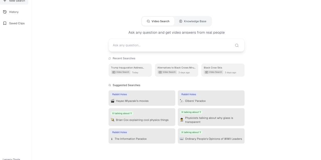Choose the Olbers' Paradox suggestion card

point(211,98)
